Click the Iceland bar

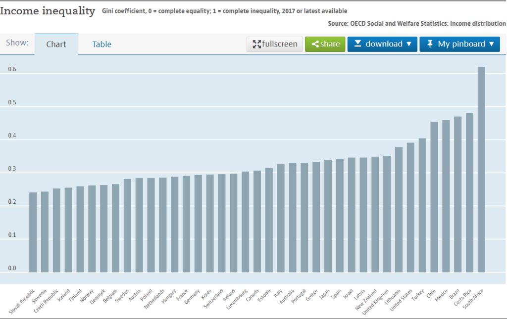coord(68,230)
